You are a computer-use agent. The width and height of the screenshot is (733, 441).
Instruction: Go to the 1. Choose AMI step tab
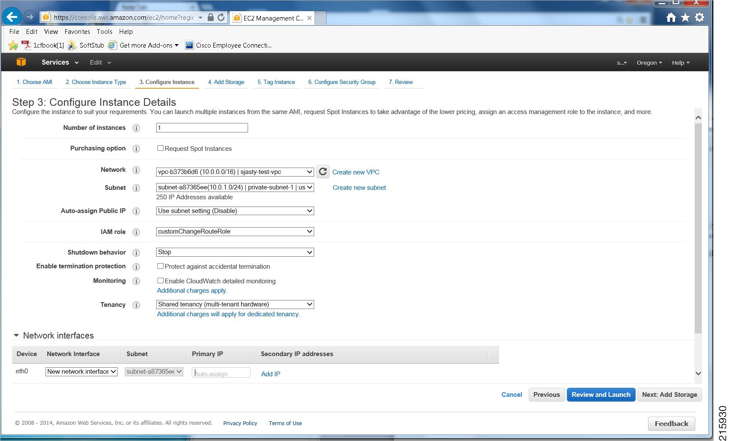point(34,82)
